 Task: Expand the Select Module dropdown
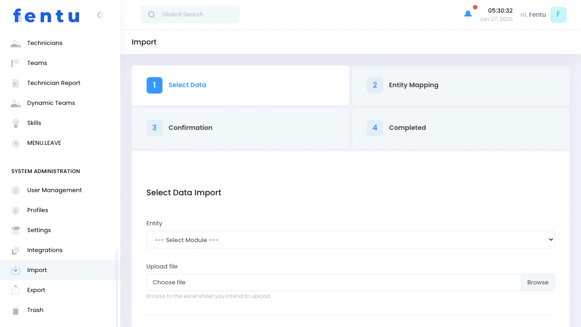(350, 239)
